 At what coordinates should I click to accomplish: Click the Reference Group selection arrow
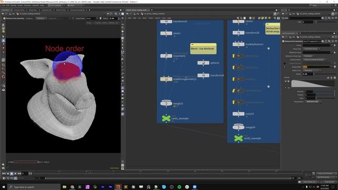click(335, 53)
